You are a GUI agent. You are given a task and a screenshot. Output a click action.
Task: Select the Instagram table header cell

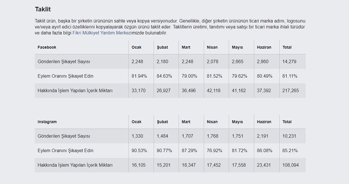[x=48, y=122]
